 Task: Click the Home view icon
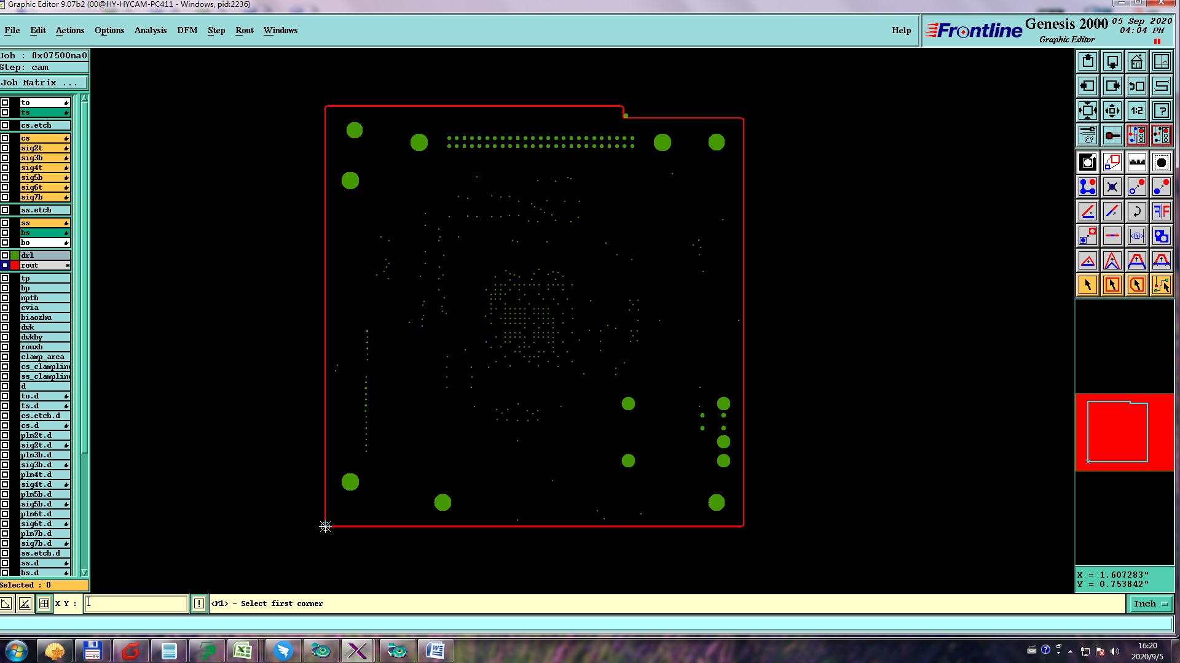[x=1136, y=62]
